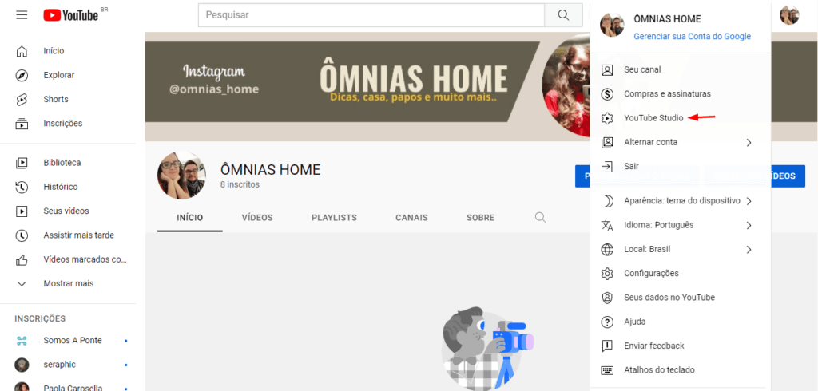Click the Pesquisar search input field
This screenshot has width=818, height=391.
click(x=371, y=15)
